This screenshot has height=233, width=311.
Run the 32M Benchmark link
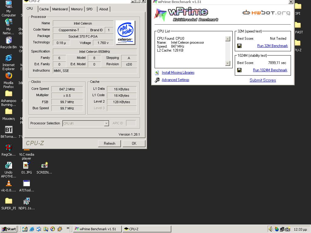[272, 46]
